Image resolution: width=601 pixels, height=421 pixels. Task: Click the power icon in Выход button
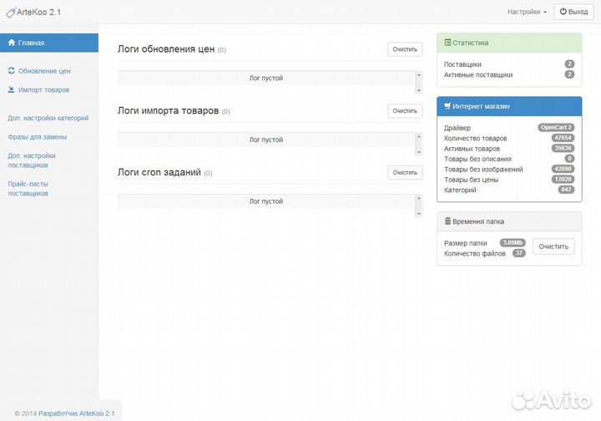pyautogui.click(x=563, y=12)
